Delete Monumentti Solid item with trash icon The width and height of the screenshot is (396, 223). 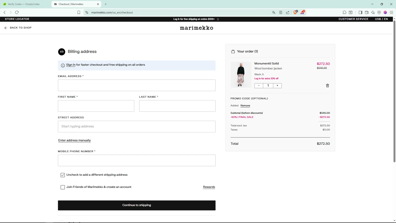pos(327,86)
